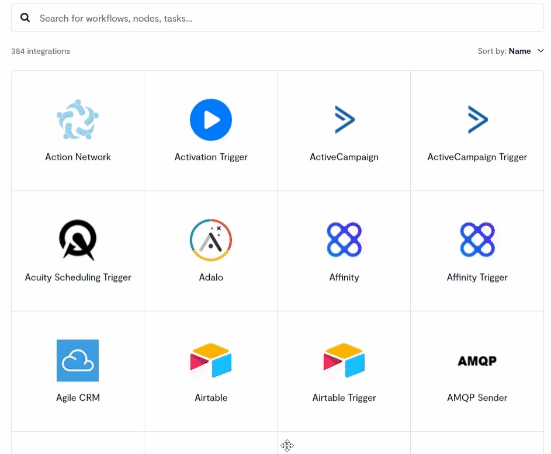Click the Affinity Trigger name label
This screenshot has width=551, height=454.
[x=477, y=278]
